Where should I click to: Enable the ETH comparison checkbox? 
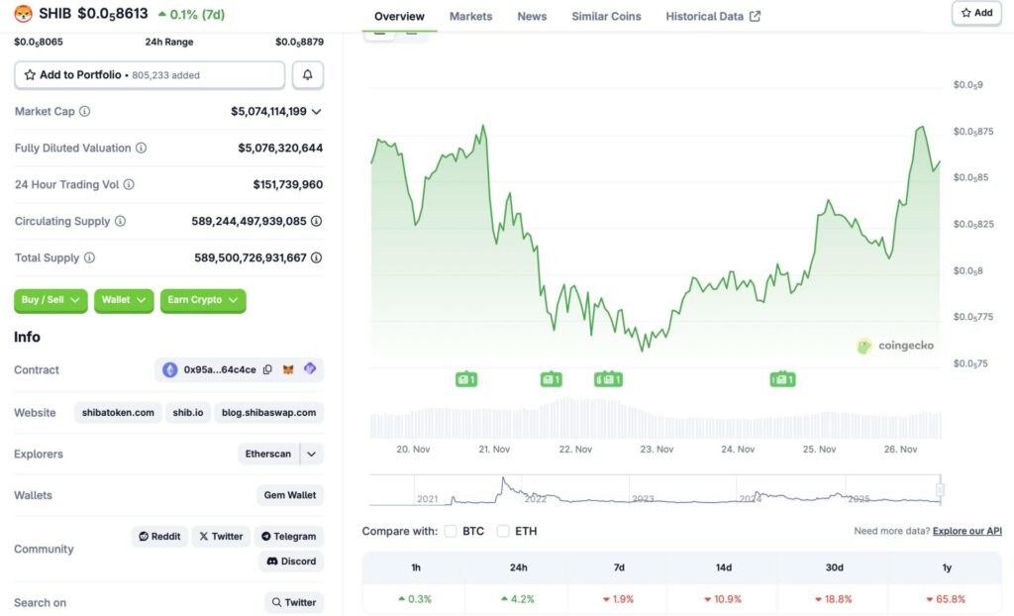(x=505, y=531)
